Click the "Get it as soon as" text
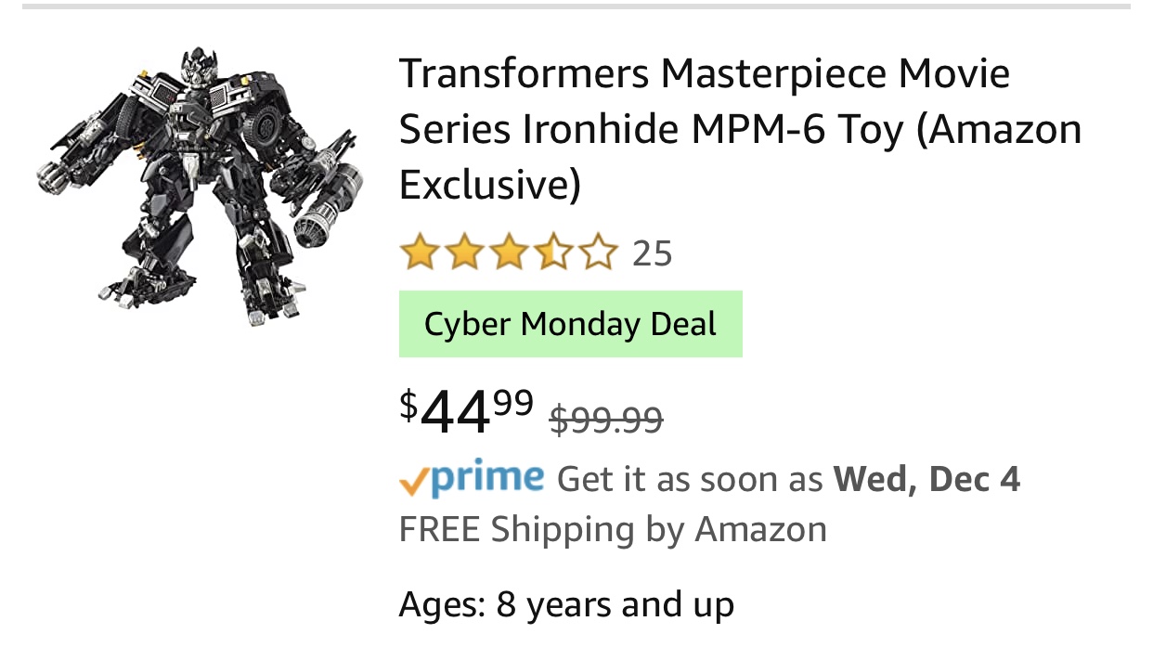 (690, 479)
